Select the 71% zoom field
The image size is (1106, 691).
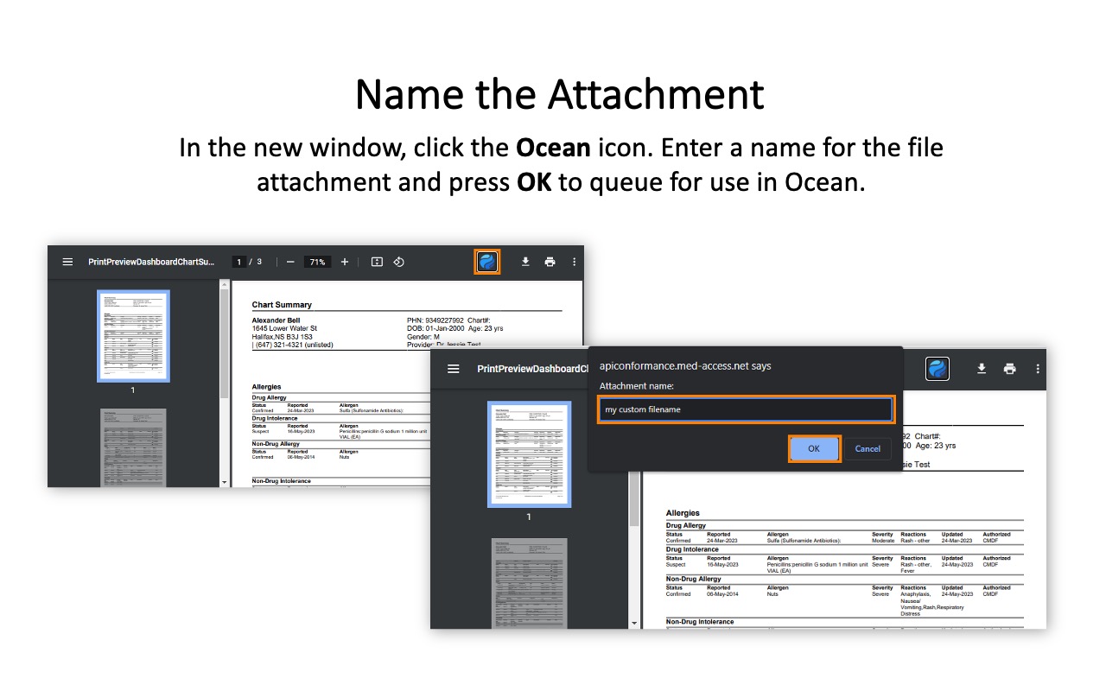[x=317, y=262]
